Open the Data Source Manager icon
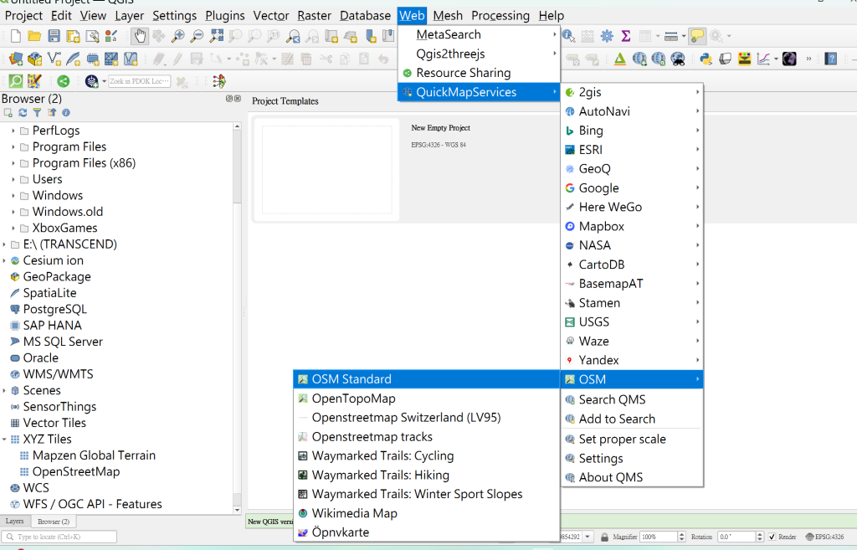Image resolution: width=857 pixels, height=550 pixels. 16,59
